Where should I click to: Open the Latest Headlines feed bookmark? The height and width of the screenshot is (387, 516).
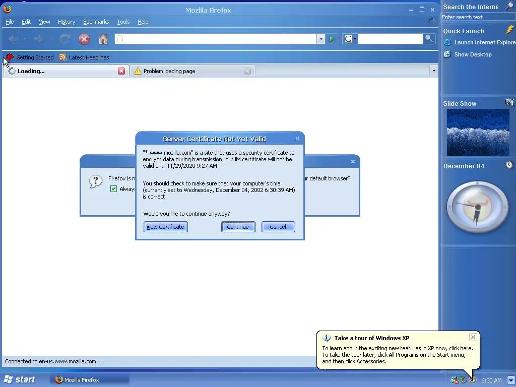(84, 57)
